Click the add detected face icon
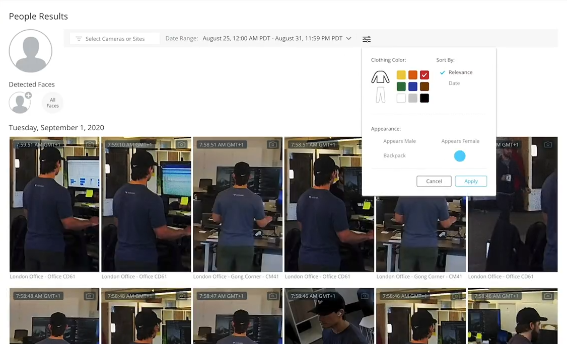Image resolution: width=567 pixels, height=344 pixels. tap(20, 102)
